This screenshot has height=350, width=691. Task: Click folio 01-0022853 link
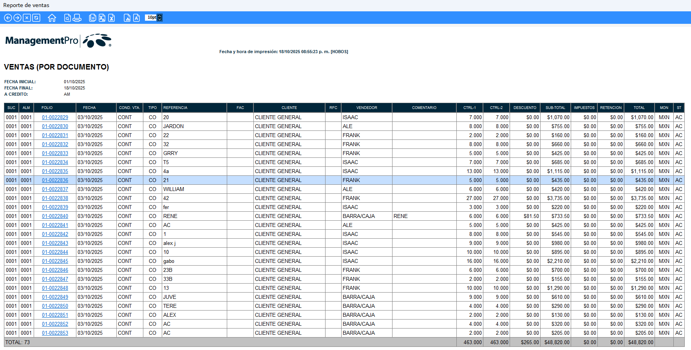(55, 333)
